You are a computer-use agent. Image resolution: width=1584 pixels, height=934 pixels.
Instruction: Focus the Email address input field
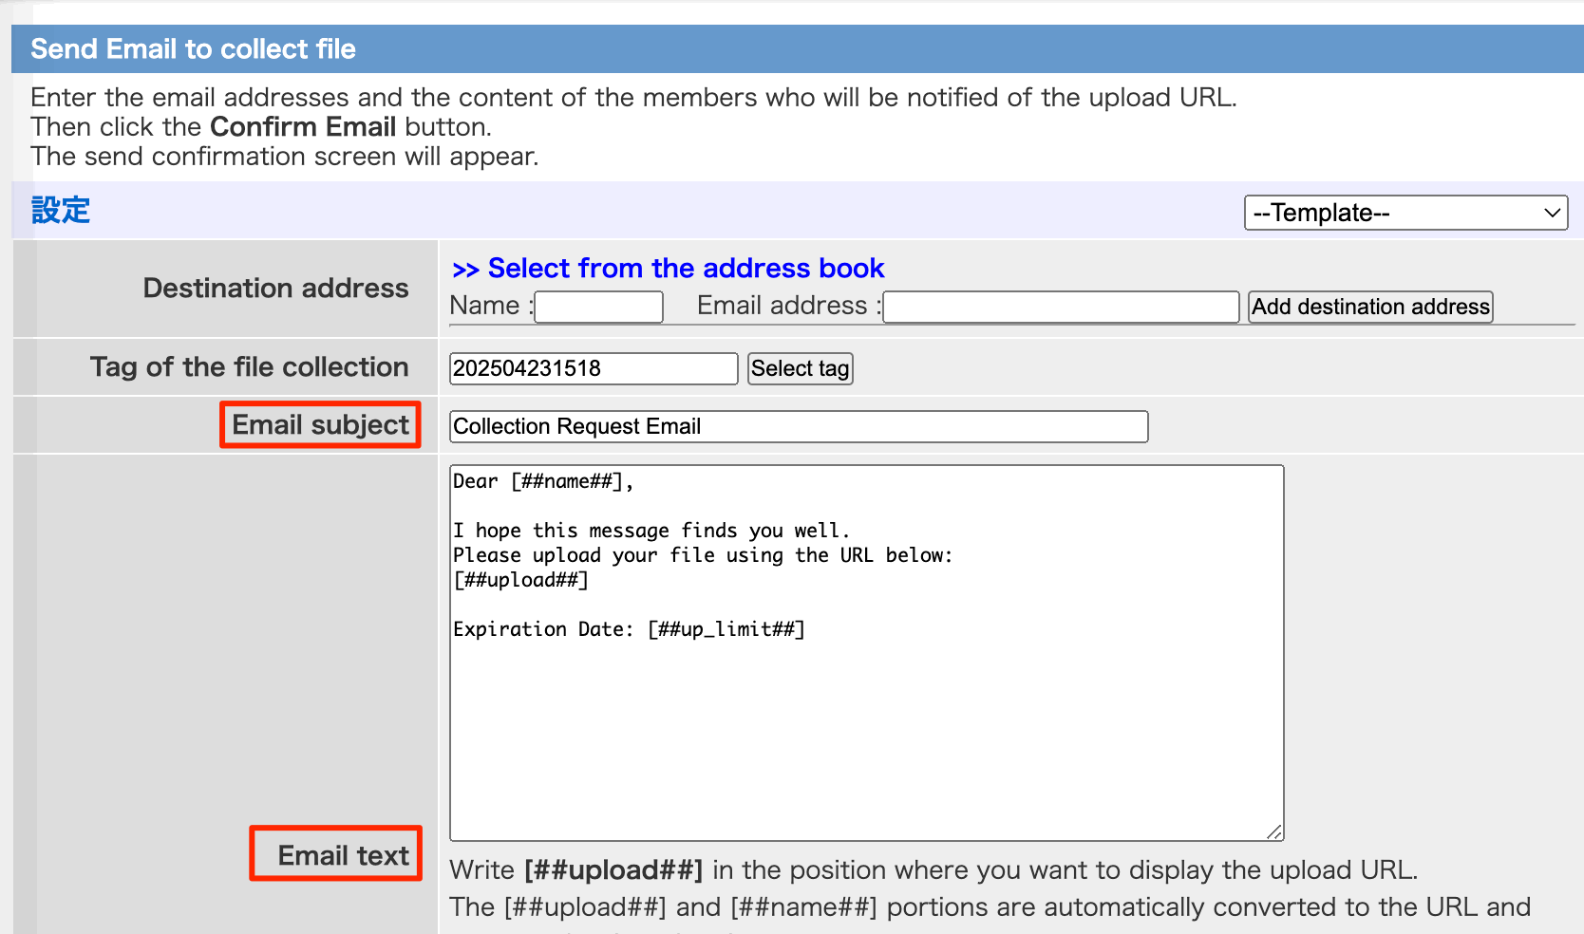pyautogui.click(x=1060, y=307)
